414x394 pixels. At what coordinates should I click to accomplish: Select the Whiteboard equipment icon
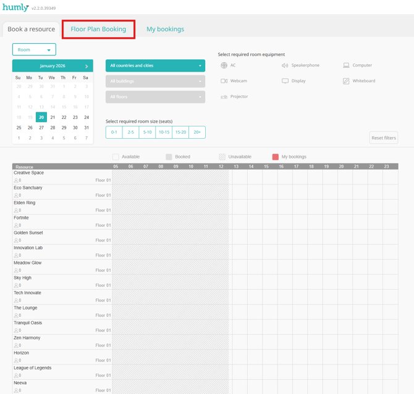point(346,81)
